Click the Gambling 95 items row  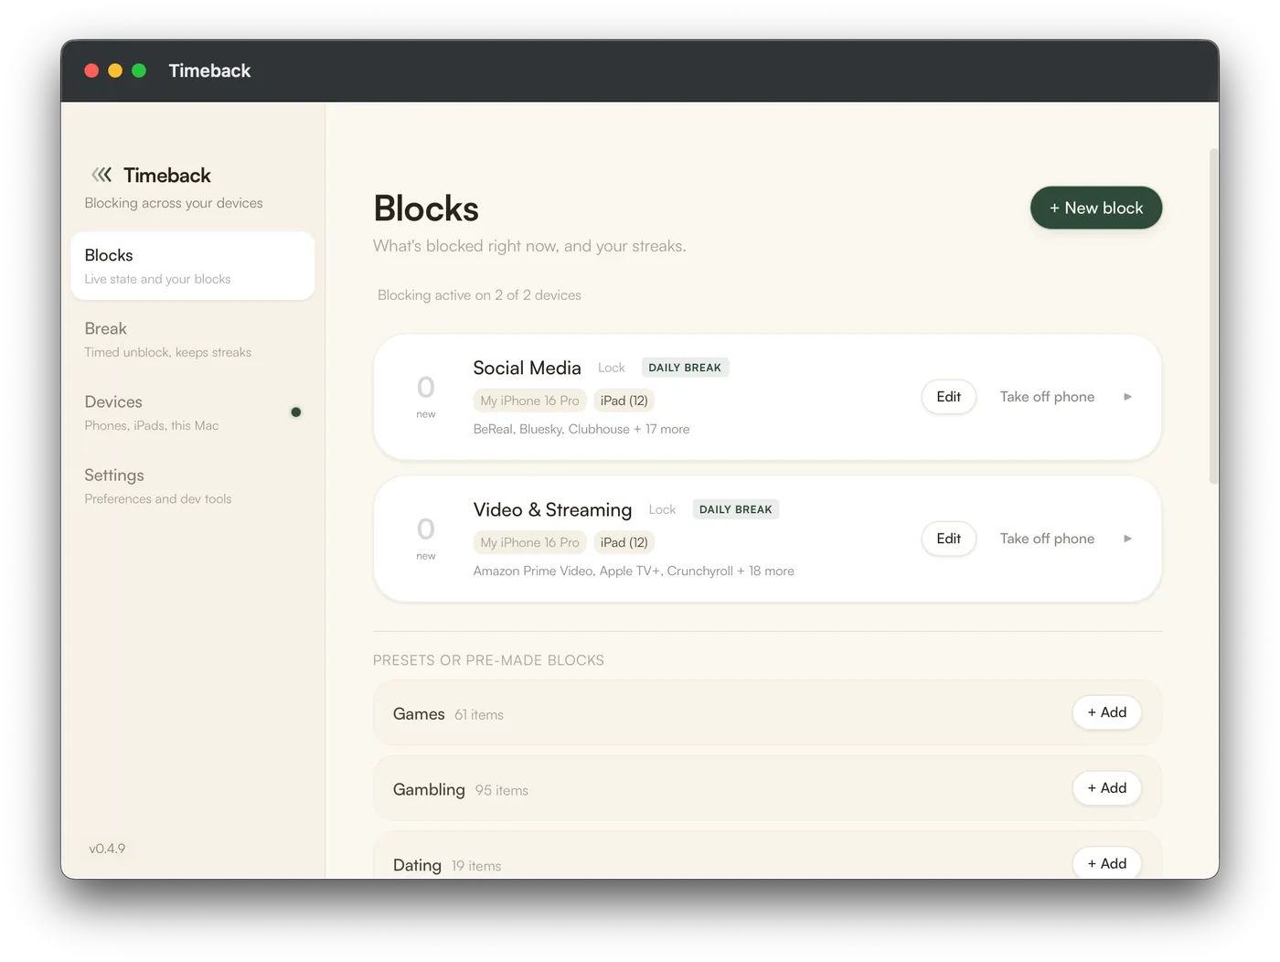tap(767, 788)
